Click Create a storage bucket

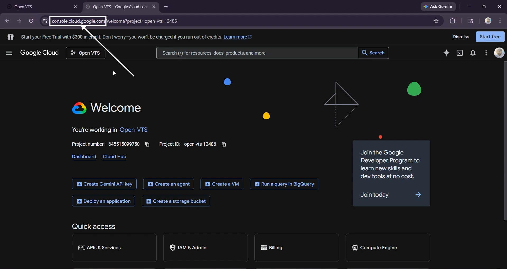pos(176,201)
